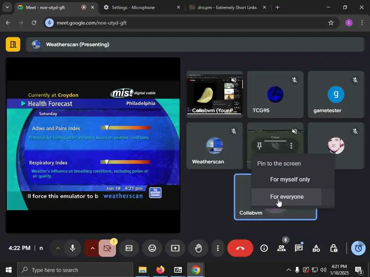Click the recording indicator on Meet tab
Screen dimensions: 370x277
83,7
